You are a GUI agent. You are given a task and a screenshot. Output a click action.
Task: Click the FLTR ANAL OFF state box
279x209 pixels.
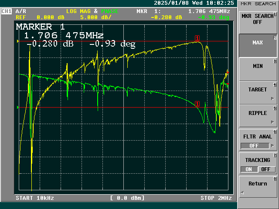254,146
